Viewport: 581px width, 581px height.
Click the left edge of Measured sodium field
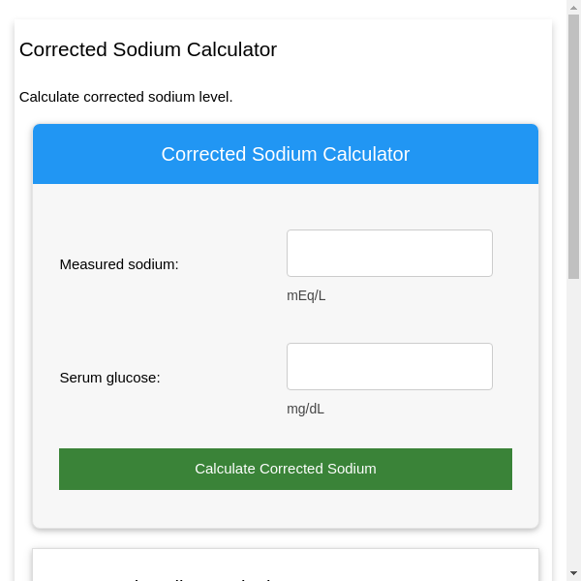[292, 253]
